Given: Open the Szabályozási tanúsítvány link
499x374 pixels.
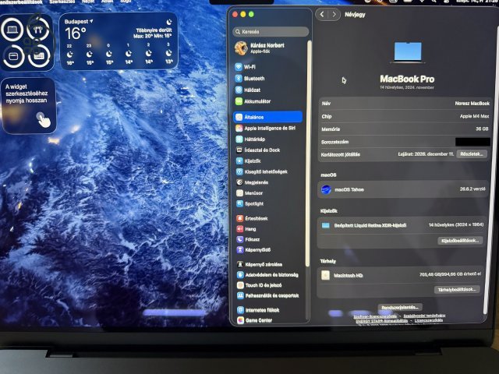Looking at the screenshot, I should click(x=424, y=316).
